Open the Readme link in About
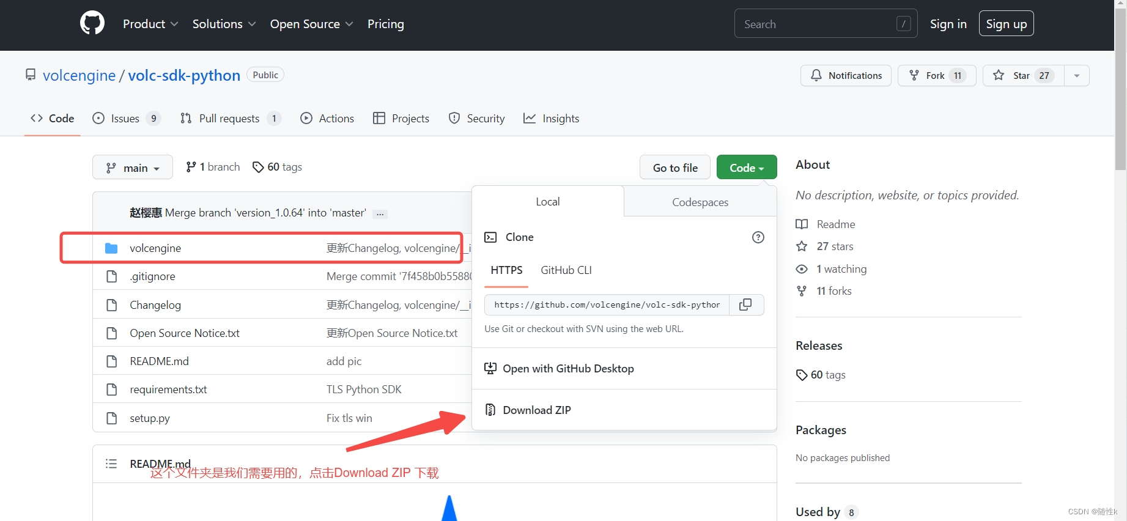 (826, 224)
